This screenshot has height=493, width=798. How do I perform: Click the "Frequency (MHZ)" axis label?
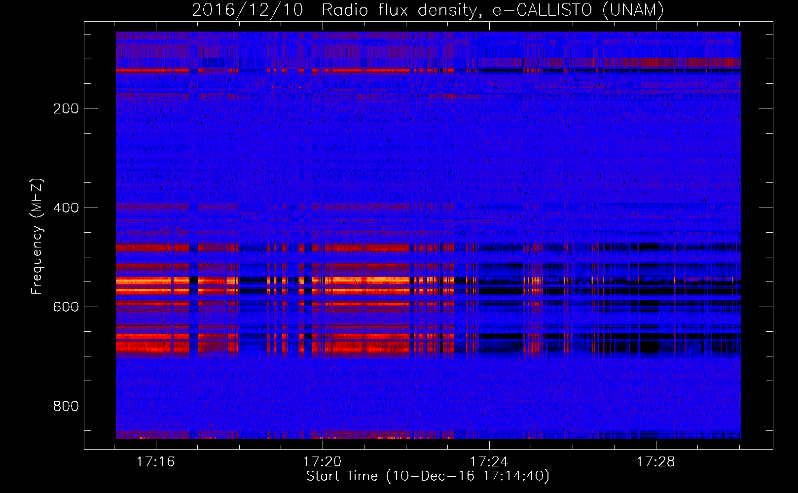[36, 237]
